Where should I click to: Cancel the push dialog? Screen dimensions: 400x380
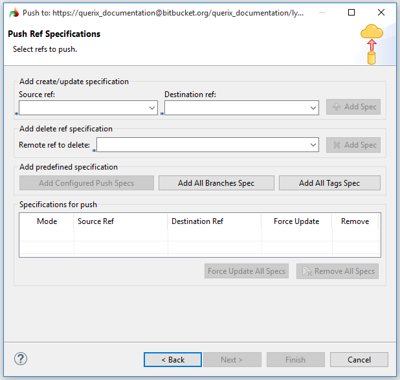point(359,360)
